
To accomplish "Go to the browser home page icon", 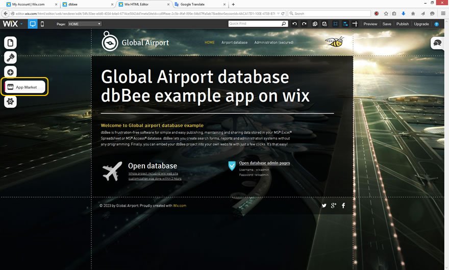I will 413,13.
